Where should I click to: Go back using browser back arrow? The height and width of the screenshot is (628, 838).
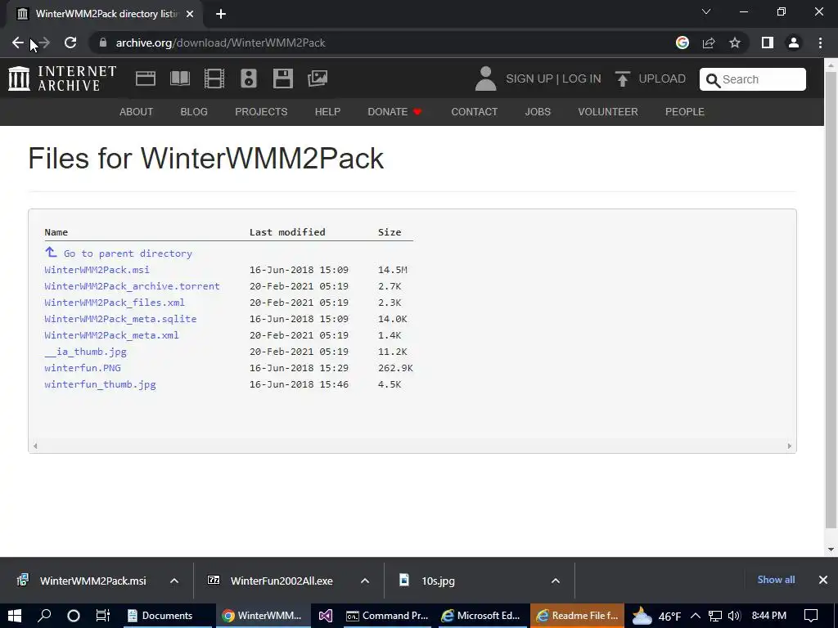pyautogui.click(x=17, y=43)
